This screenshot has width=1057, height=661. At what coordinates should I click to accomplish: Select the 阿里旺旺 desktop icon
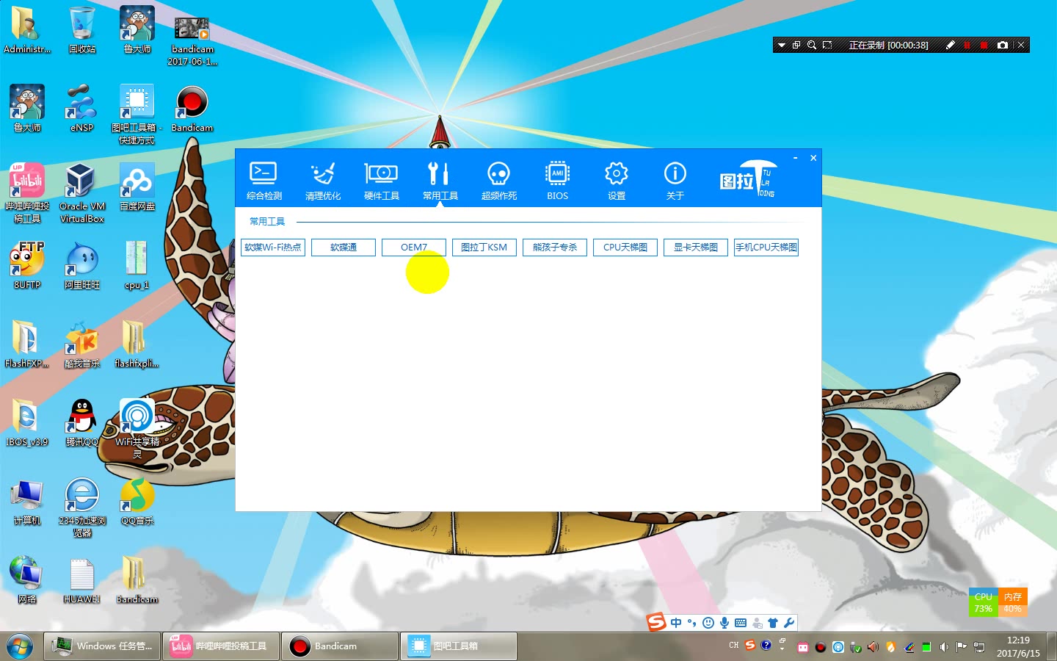[82, 265]
